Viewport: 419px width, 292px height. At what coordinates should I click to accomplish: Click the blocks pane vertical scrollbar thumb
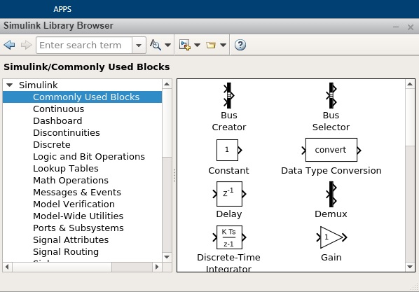click(410, 118)
